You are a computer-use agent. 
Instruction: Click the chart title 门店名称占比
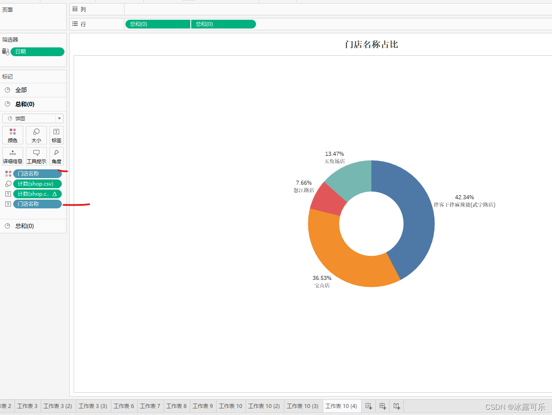pyautogui.click(x=371, y=44)
